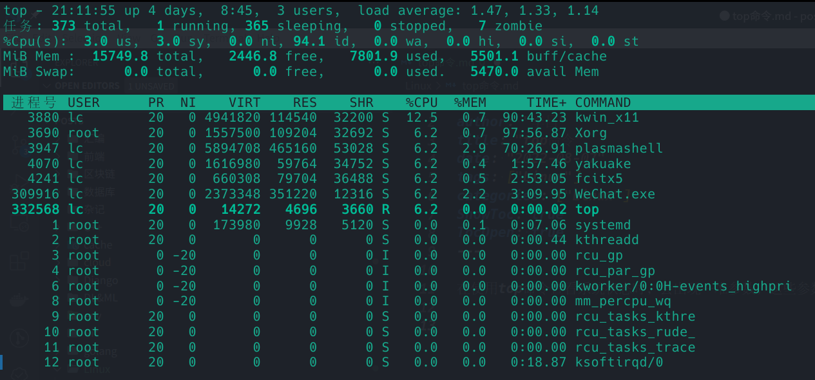
Task: Click the VIRT column header
Action: pyautogui.click(x=245, y=102)
